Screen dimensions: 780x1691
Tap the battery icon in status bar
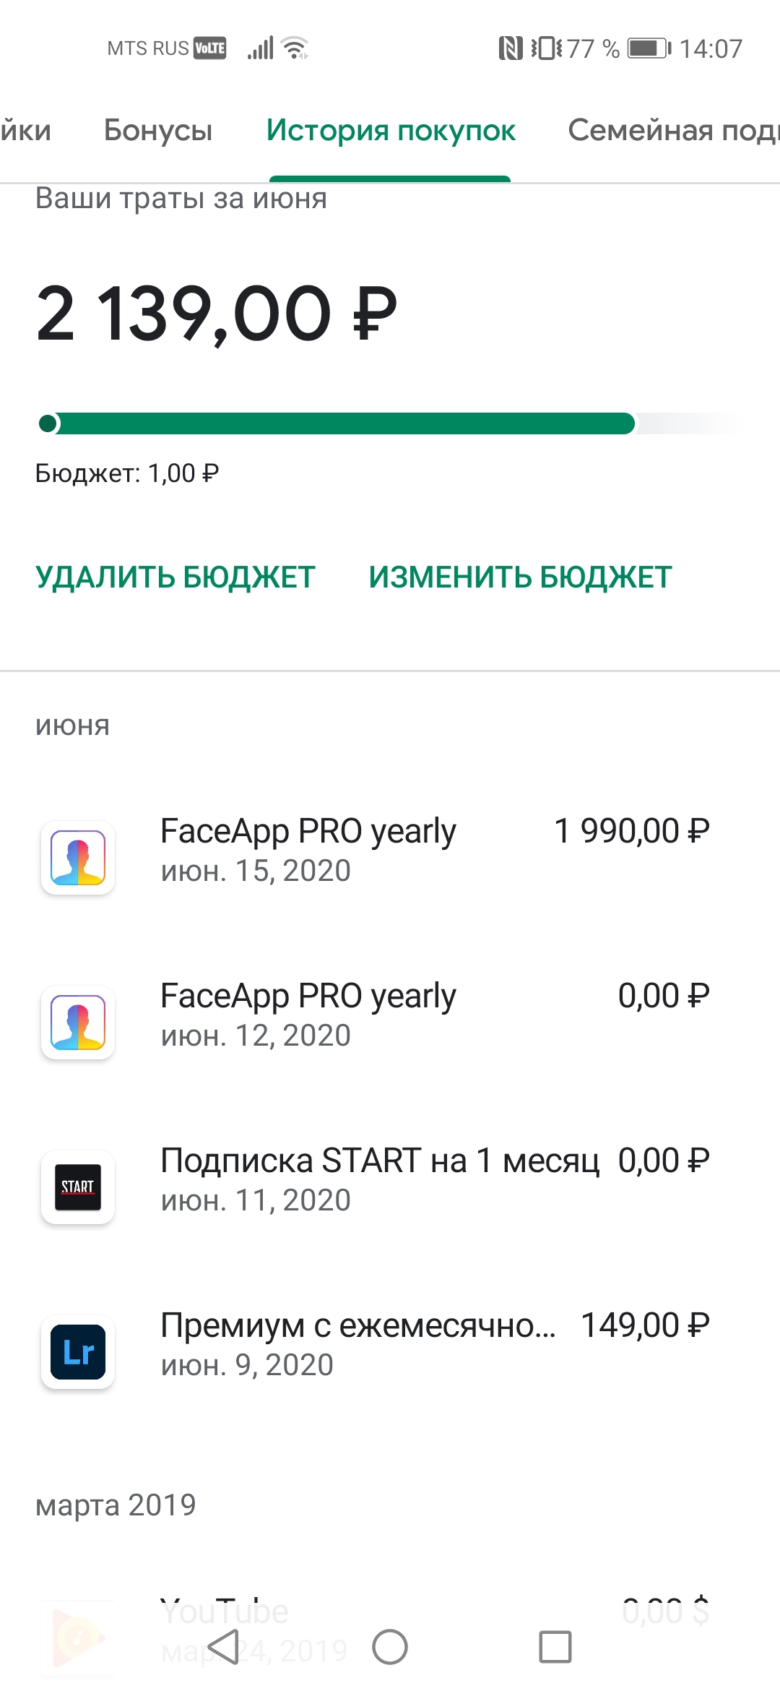(649, 48)
